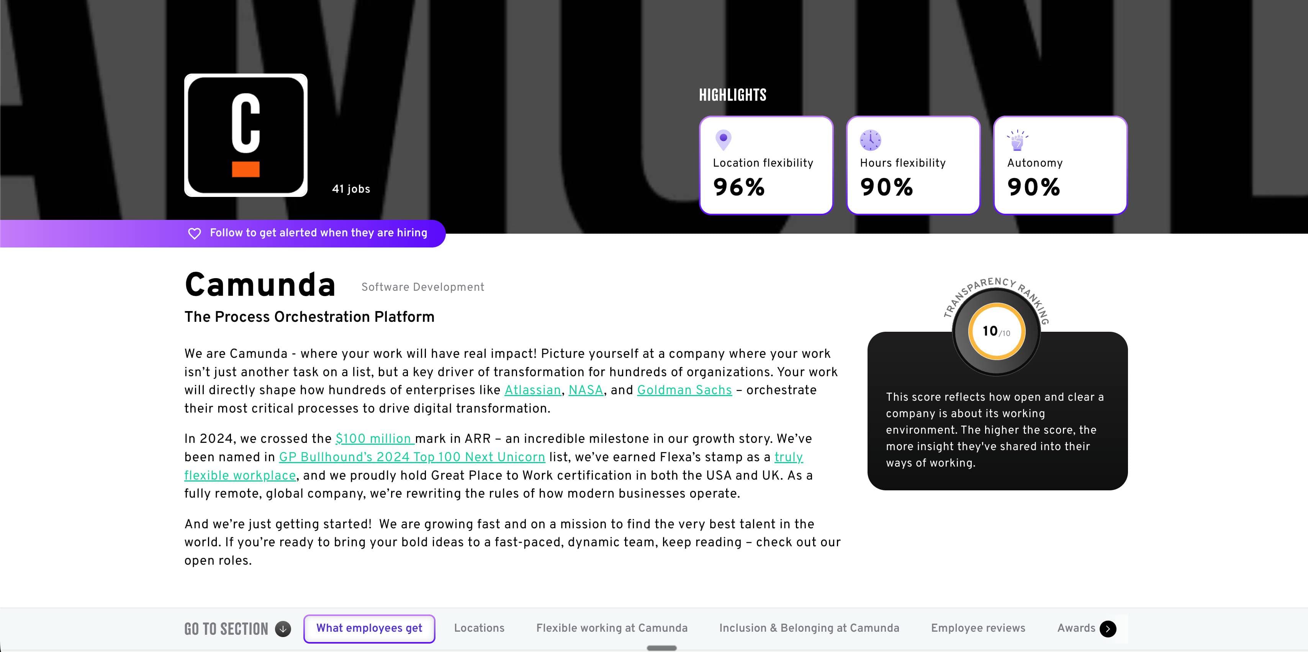The height and width of the screenshot is (652, 1308).
Task: Open the Atlassian link
Action: coord(532,390)
